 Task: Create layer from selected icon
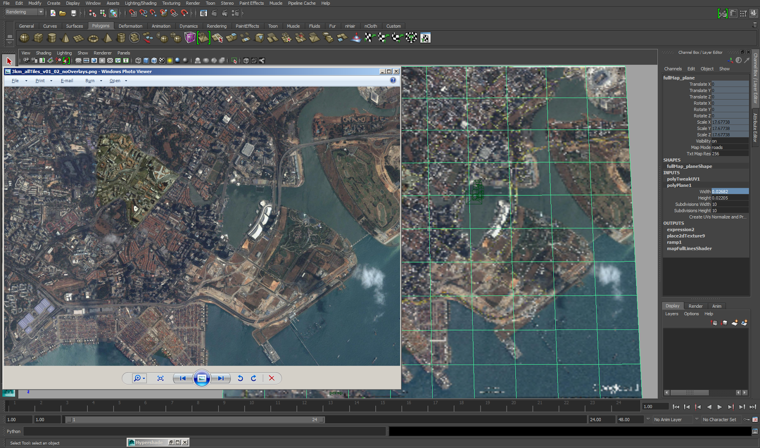(x=744, y=323)
